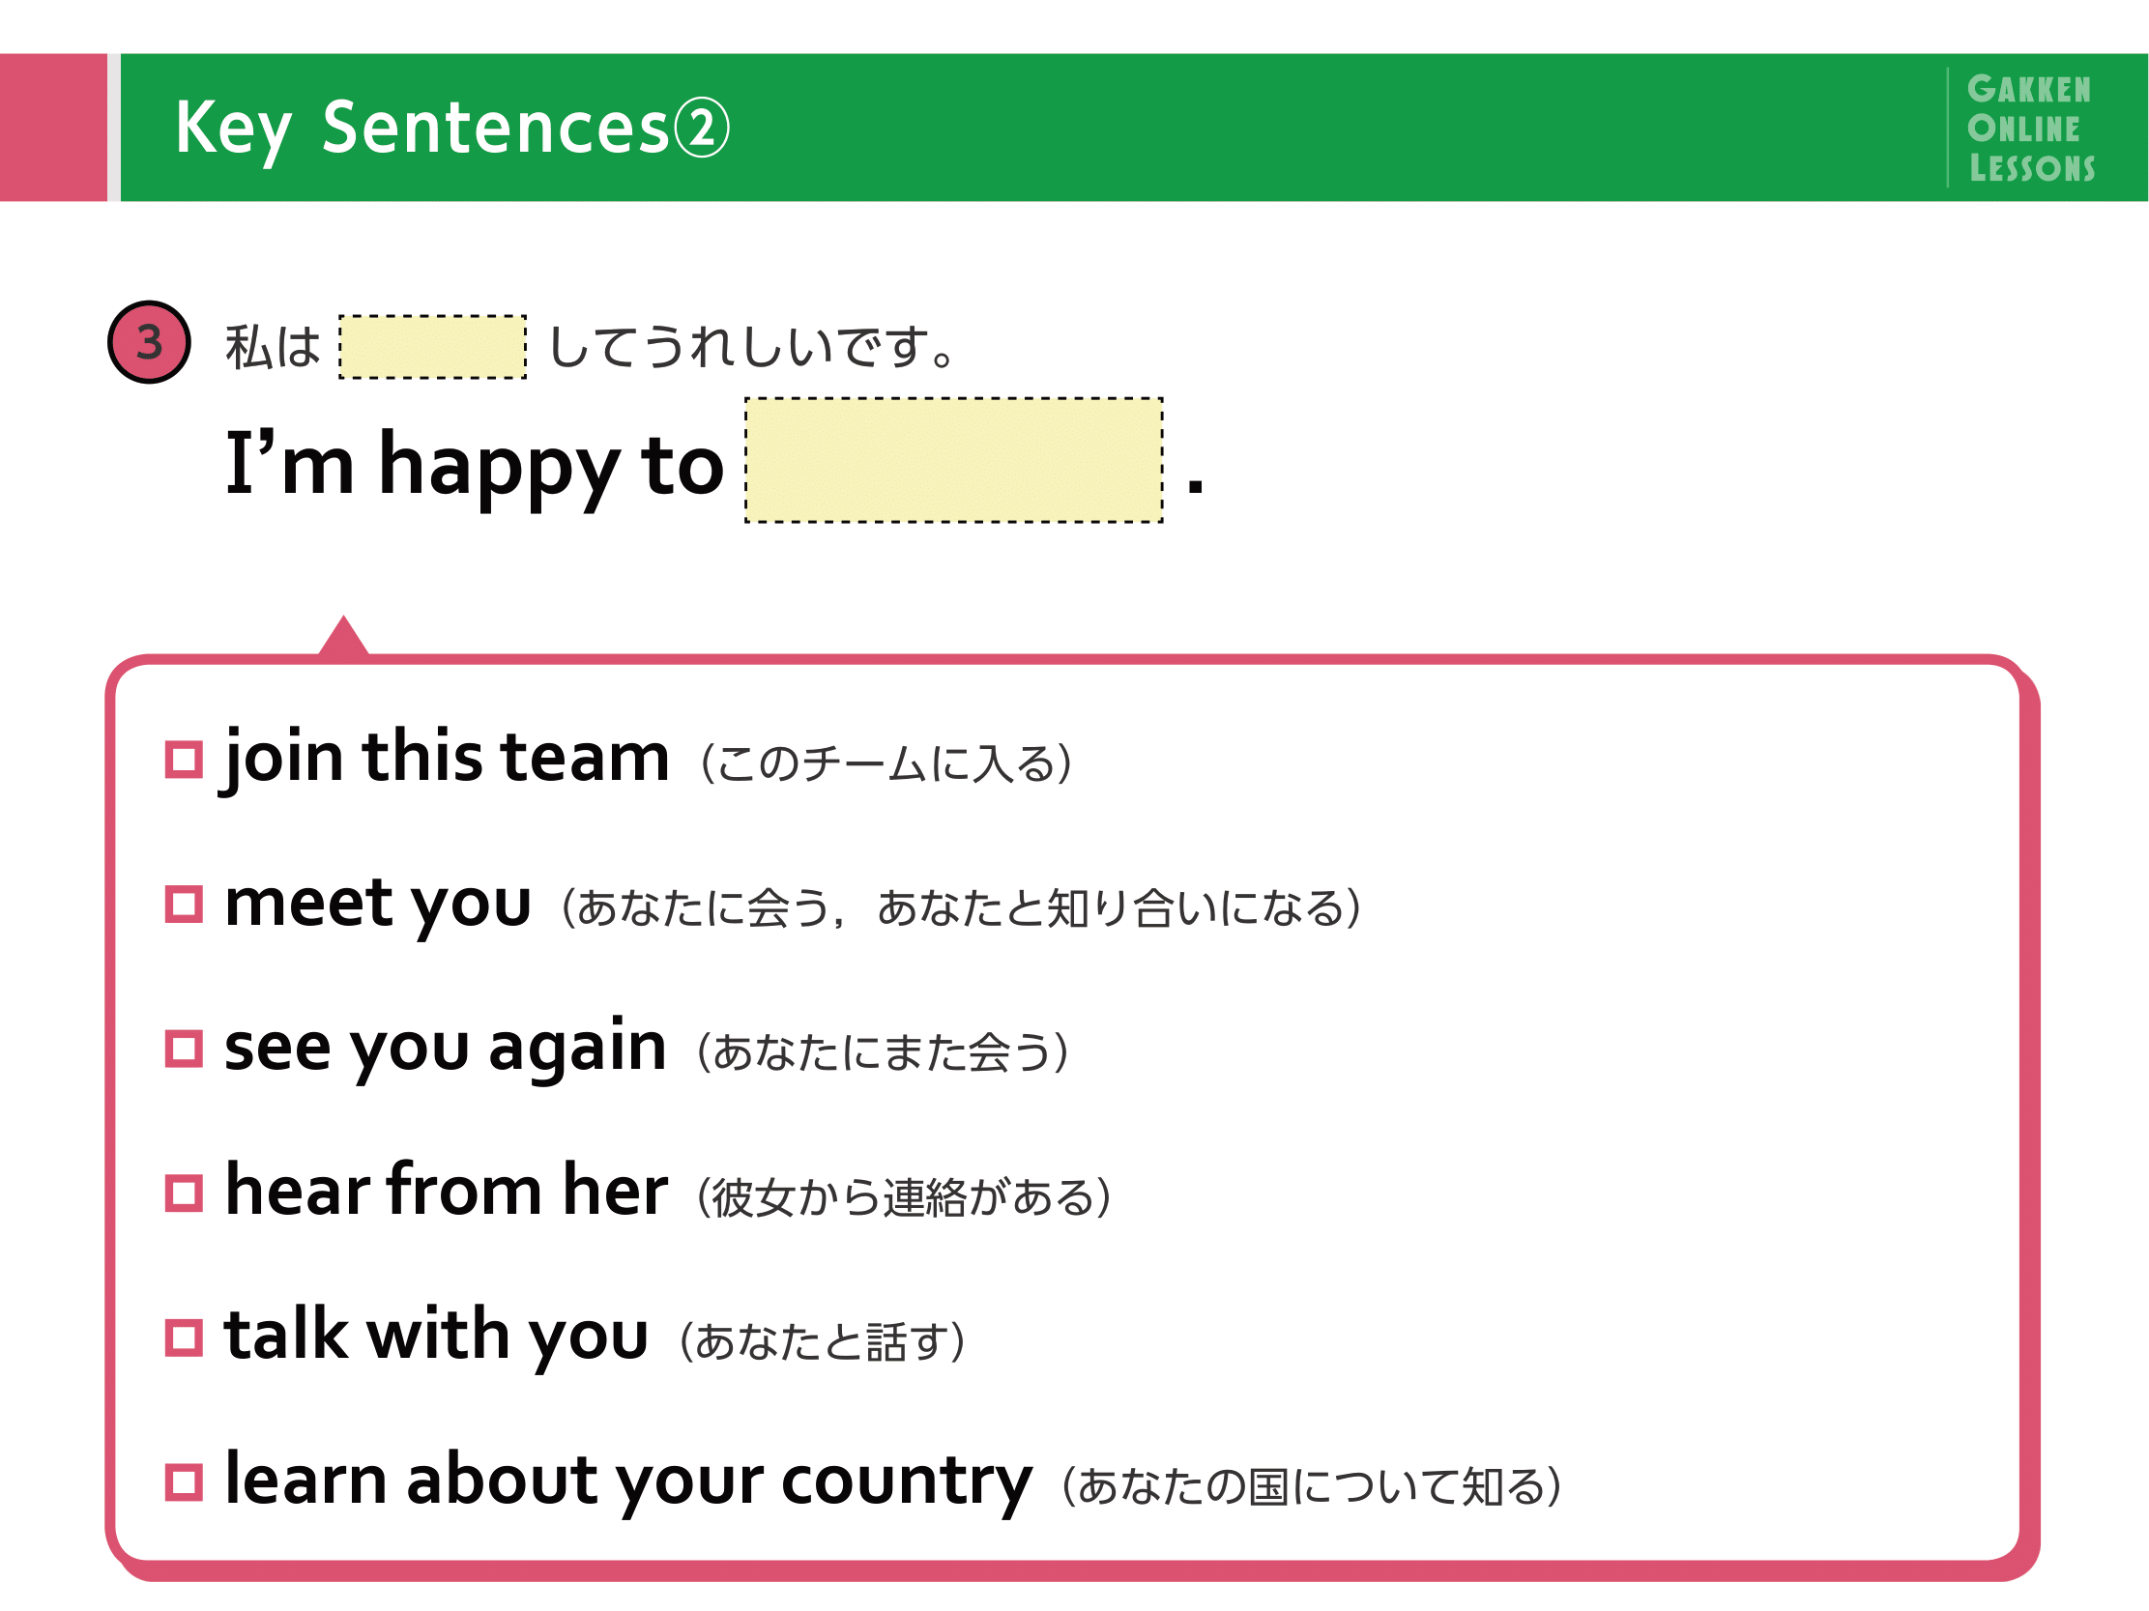Check the box next to 'meet you'

pyautogui.click(x=184, y=904)
